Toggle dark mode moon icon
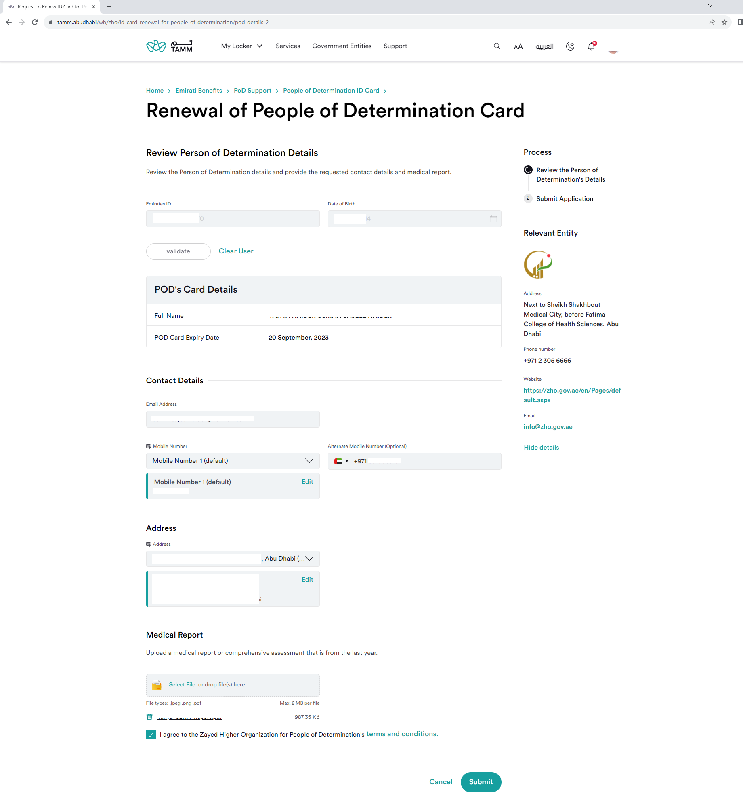 pyautogui.click(x=570, y=46)
